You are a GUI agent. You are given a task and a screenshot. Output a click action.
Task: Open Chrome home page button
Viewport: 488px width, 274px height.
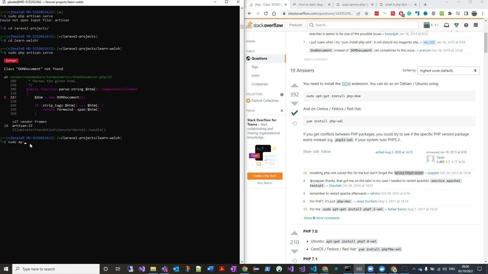point(274,14)
